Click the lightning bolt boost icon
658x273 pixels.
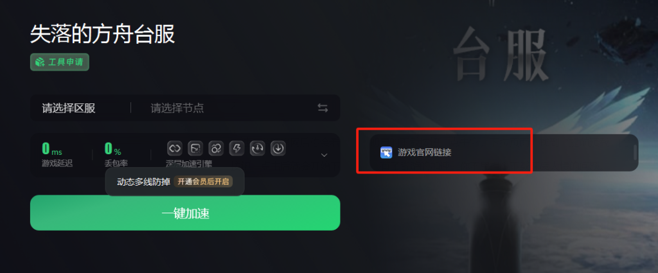pos(236,148)
